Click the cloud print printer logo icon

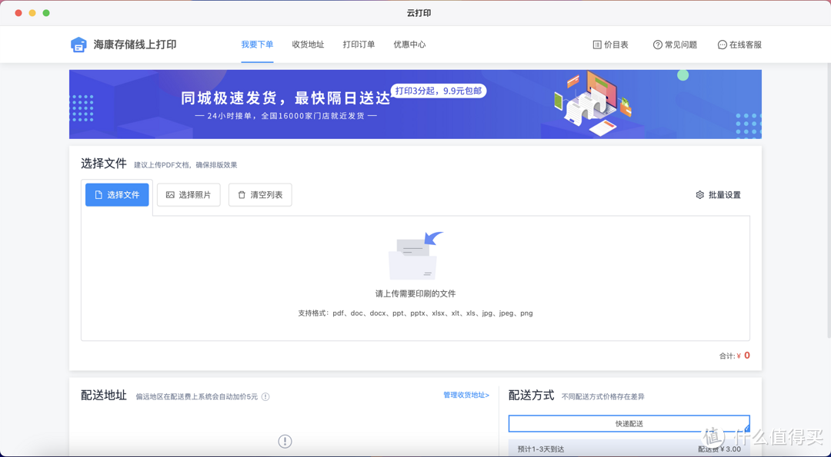pos(78,44)
